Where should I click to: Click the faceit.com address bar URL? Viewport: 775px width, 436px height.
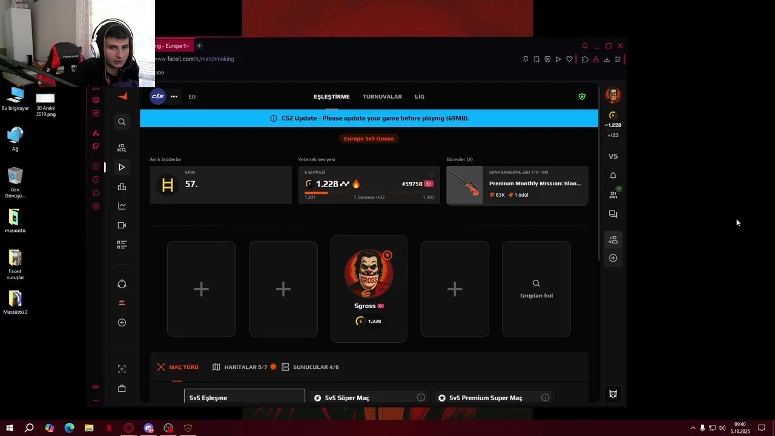click(194, 59)
